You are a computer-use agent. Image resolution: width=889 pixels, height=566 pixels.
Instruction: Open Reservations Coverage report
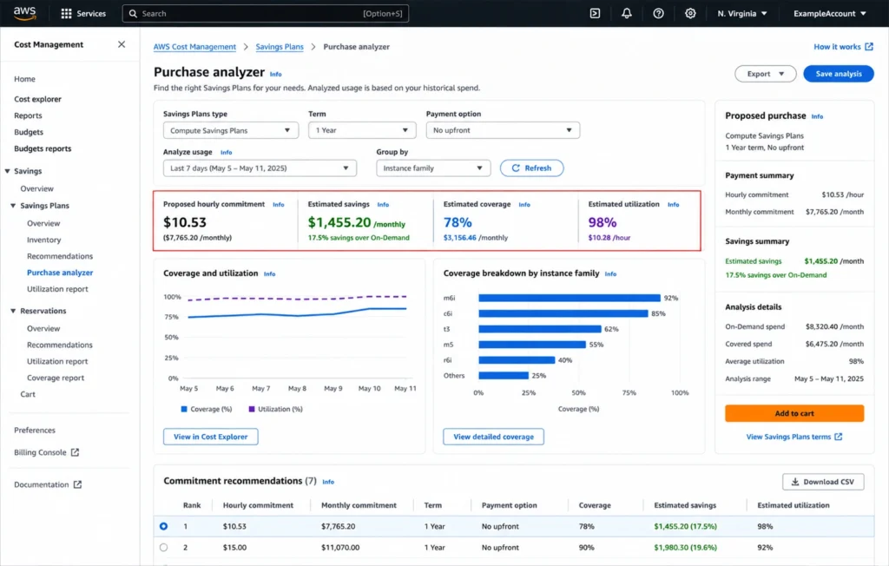(55, 378)
